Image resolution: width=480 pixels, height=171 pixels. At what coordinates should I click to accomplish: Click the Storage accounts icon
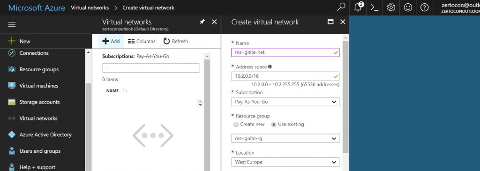[x=12, y=102]
